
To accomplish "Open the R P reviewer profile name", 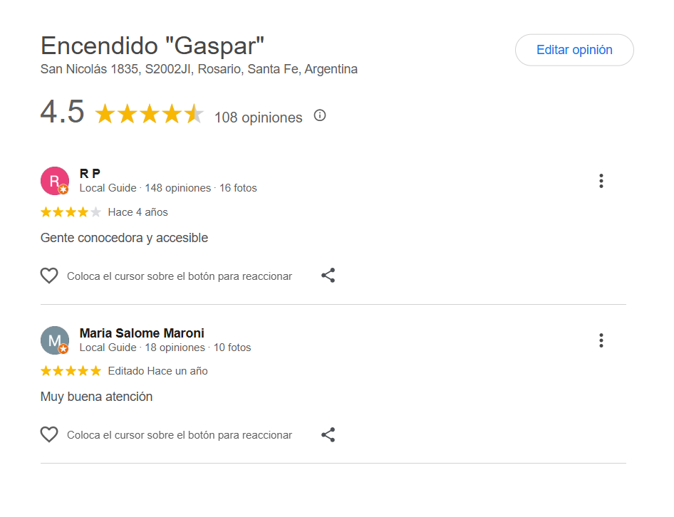I will pos(90,174).
